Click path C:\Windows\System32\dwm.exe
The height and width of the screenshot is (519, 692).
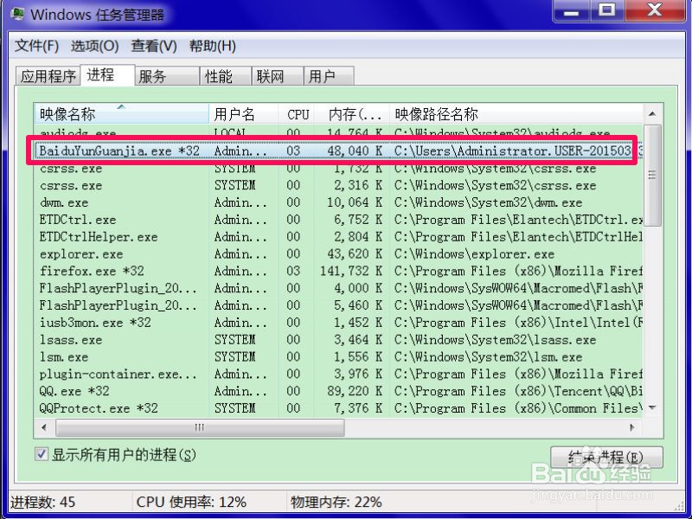pyautogui.click(x=488, y=202)
